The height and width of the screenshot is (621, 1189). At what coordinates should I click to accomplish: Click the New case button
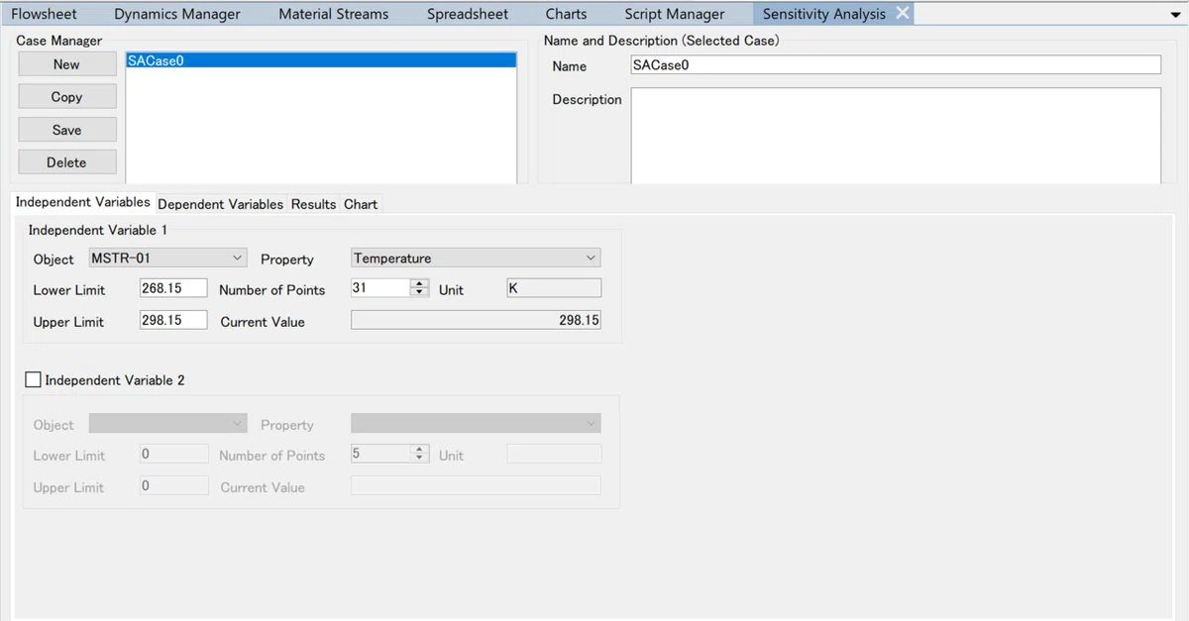tap(66, 64)
